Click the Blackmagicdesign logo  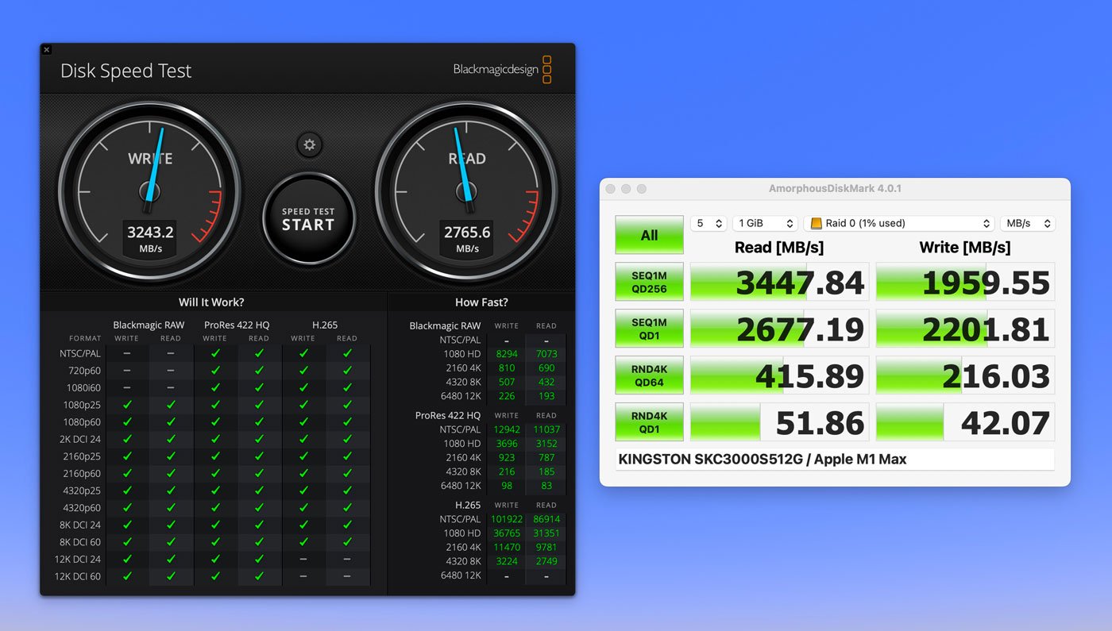(502, 70)
